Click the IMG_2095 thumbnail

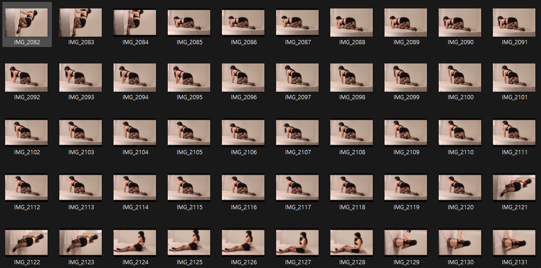click(189, 78)
